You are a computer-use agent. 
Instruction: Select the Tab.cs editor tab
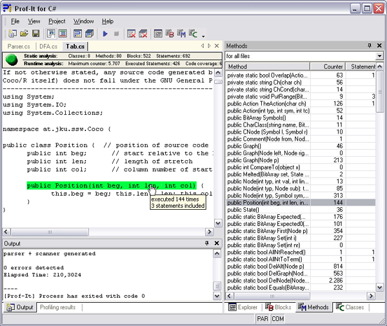[75, 46]
